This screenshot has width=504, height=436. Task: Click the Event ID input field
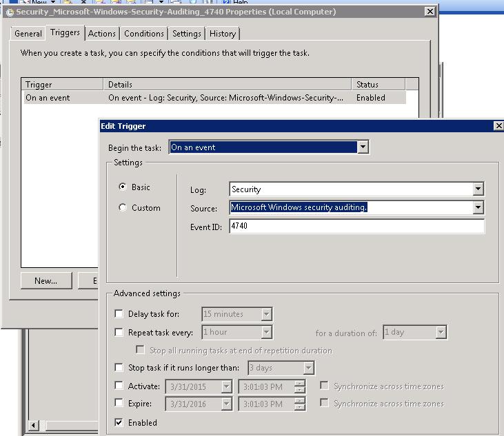click(356, 226)
